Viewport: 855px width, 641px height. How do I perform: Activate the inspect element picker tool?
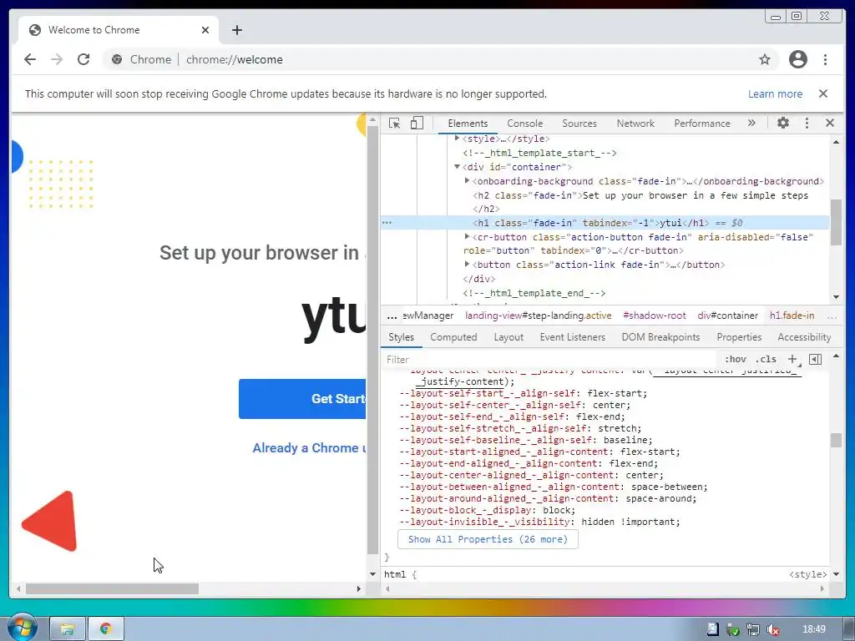(394, 124)
